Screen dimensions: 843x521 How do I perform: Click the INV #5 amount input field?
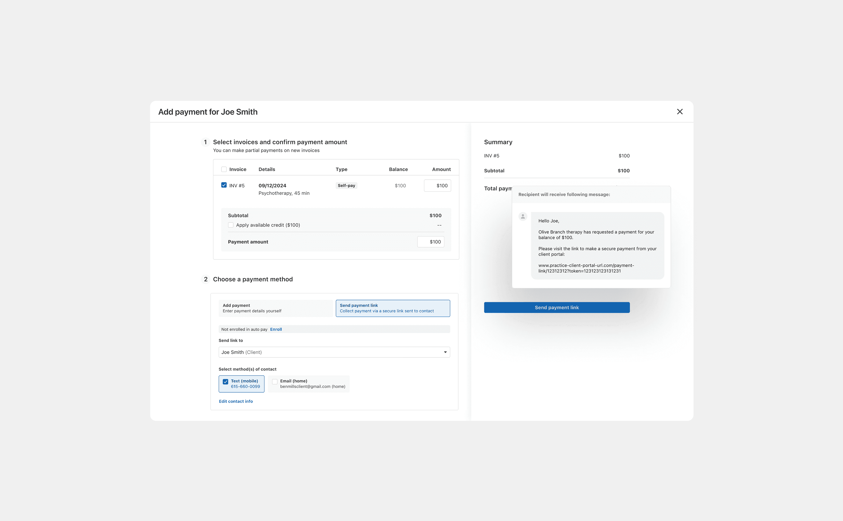(x=437, y=185)
